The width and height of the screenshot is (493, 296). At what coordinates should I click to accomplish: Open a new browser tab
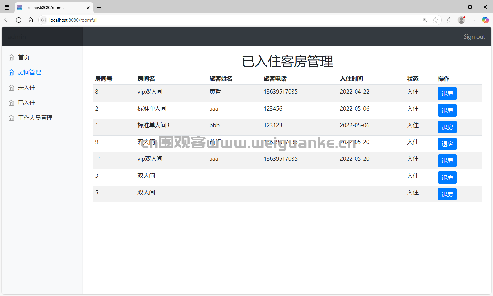[99, 7]
